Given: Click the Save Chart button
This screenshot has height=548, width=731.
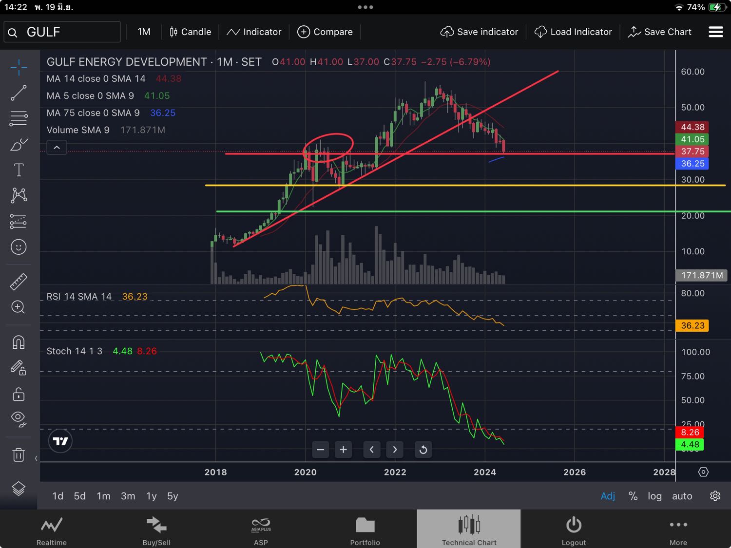Looking at the screenshot, I should (660, 32).
